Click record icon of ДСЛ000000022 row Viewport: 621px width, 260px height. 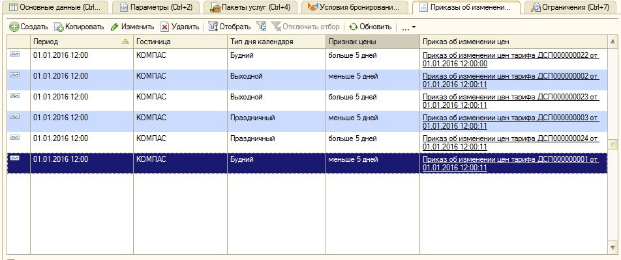pyautogui.click(x=14, y=55)
